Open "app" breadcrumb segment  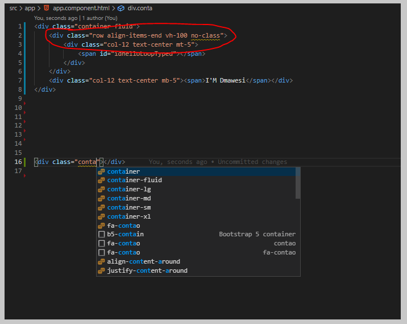(x=30, y=9)
